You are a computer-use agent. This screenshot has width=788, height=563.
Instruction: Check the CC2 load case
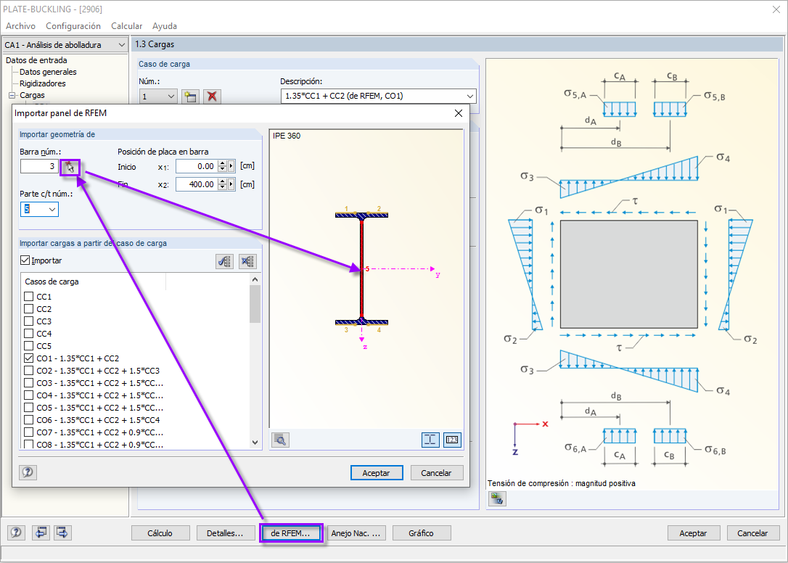click(28, 309)
